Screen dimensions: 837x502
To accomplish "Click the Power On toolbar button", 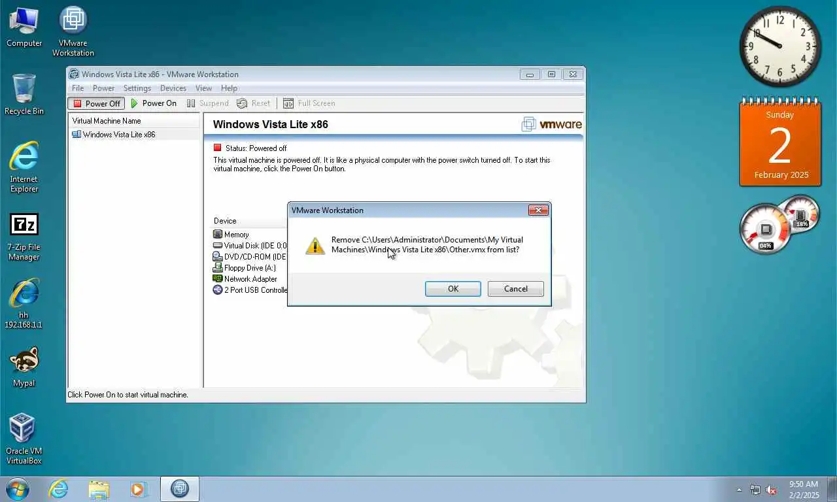I will click(154, 103).
